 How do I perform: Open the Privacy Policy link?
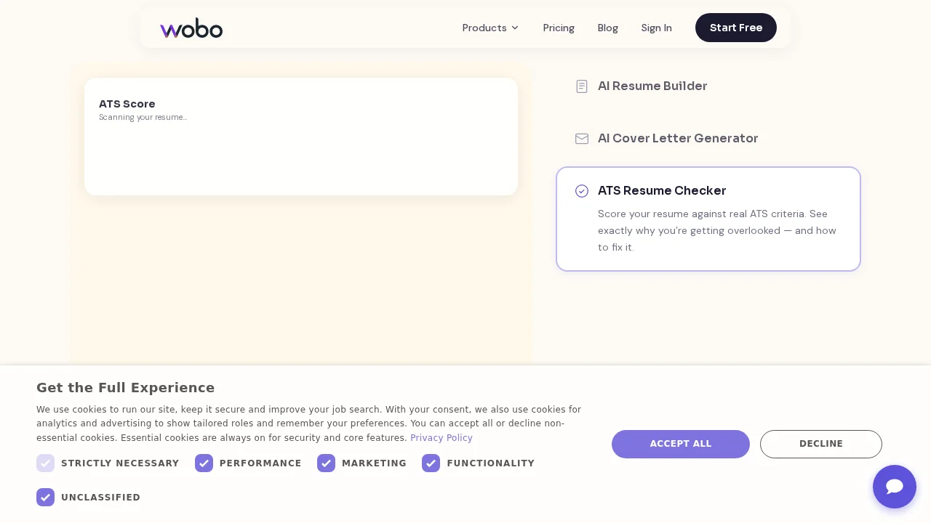[441, 438]
